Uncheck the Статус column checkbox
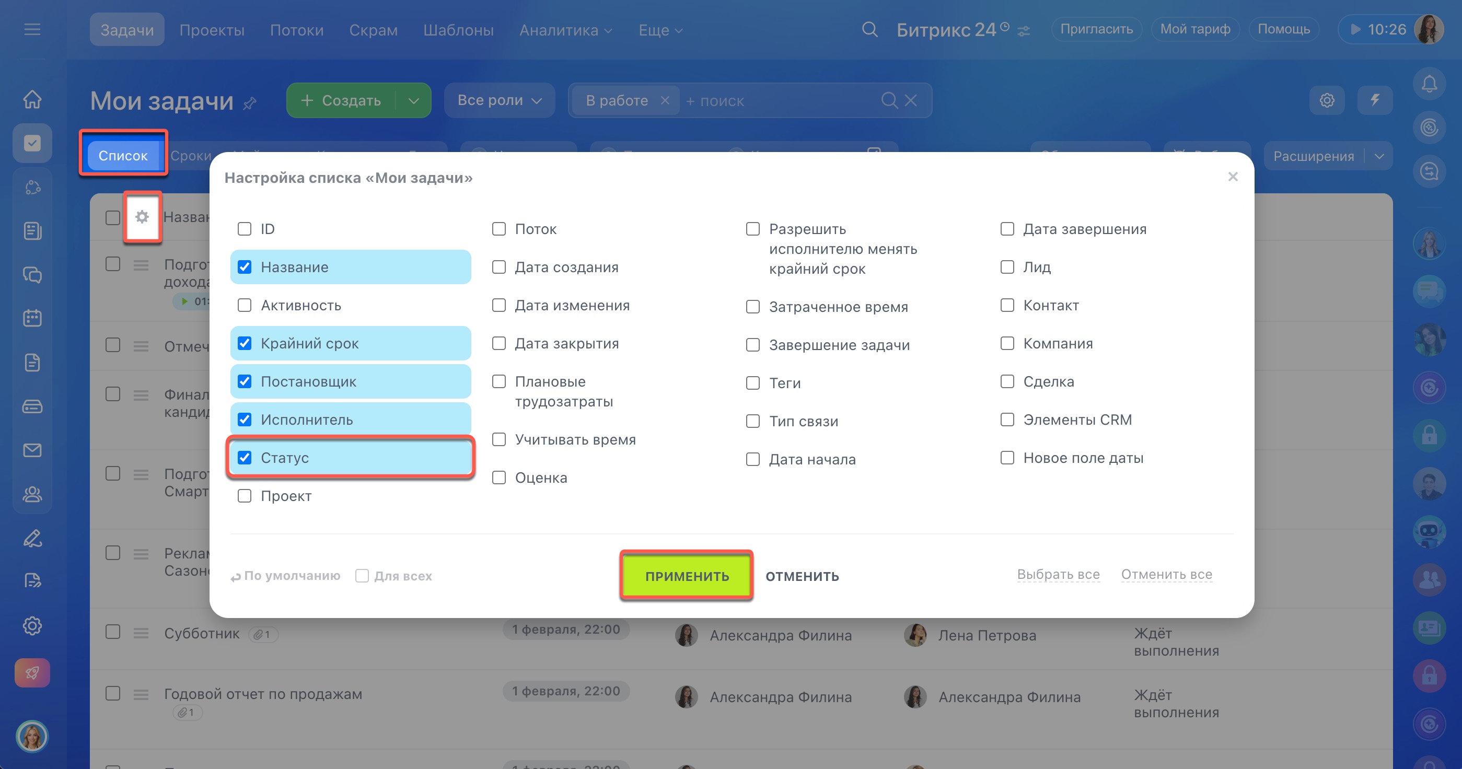 (245, 458)
